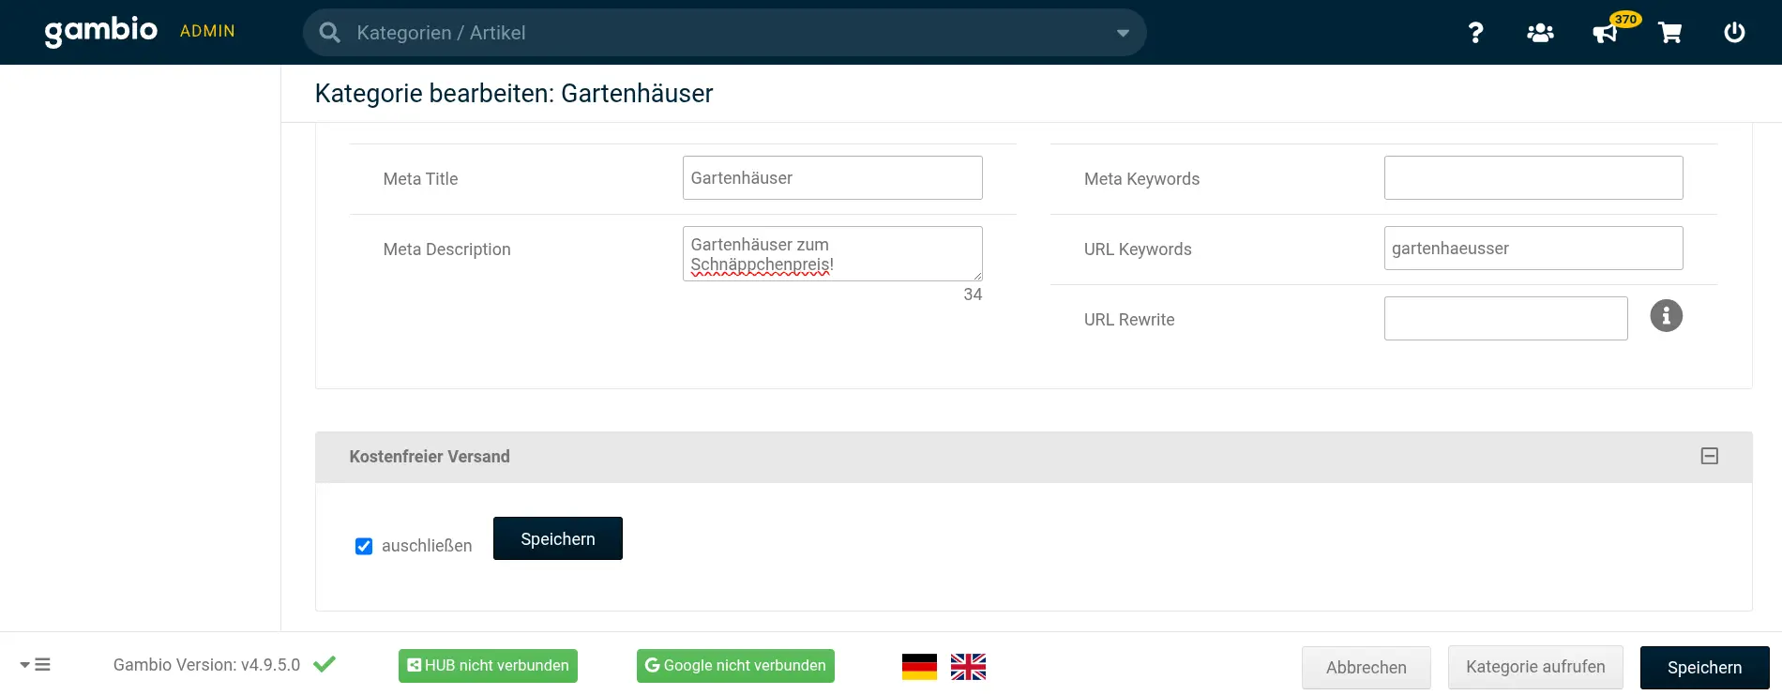Open the help question mark icon
Viewport: 1782px width, 695px height.
[x=1475, y=33]
